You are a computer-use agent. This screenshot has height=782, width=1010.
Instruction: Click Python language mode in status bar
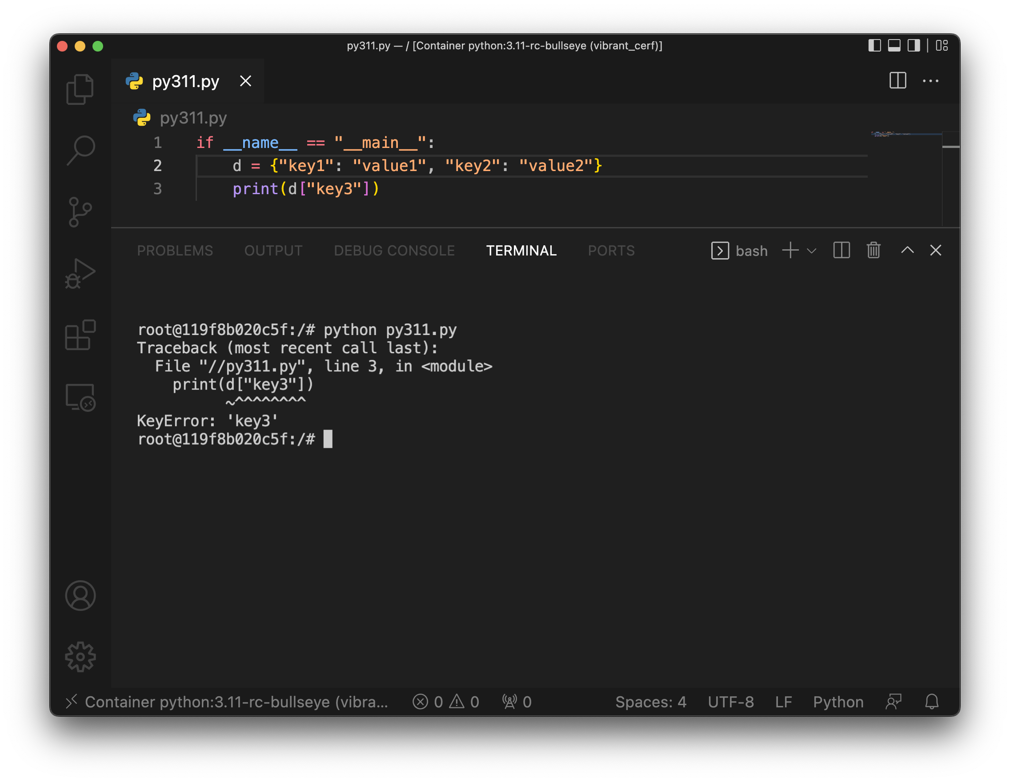[838, 702]
